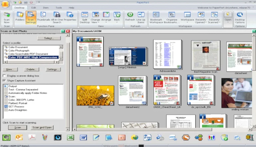Image resolution: width=256 pixels, height=147 pixels.
Task: Toggle the Folders pane icon
Action: click(20, 17)
